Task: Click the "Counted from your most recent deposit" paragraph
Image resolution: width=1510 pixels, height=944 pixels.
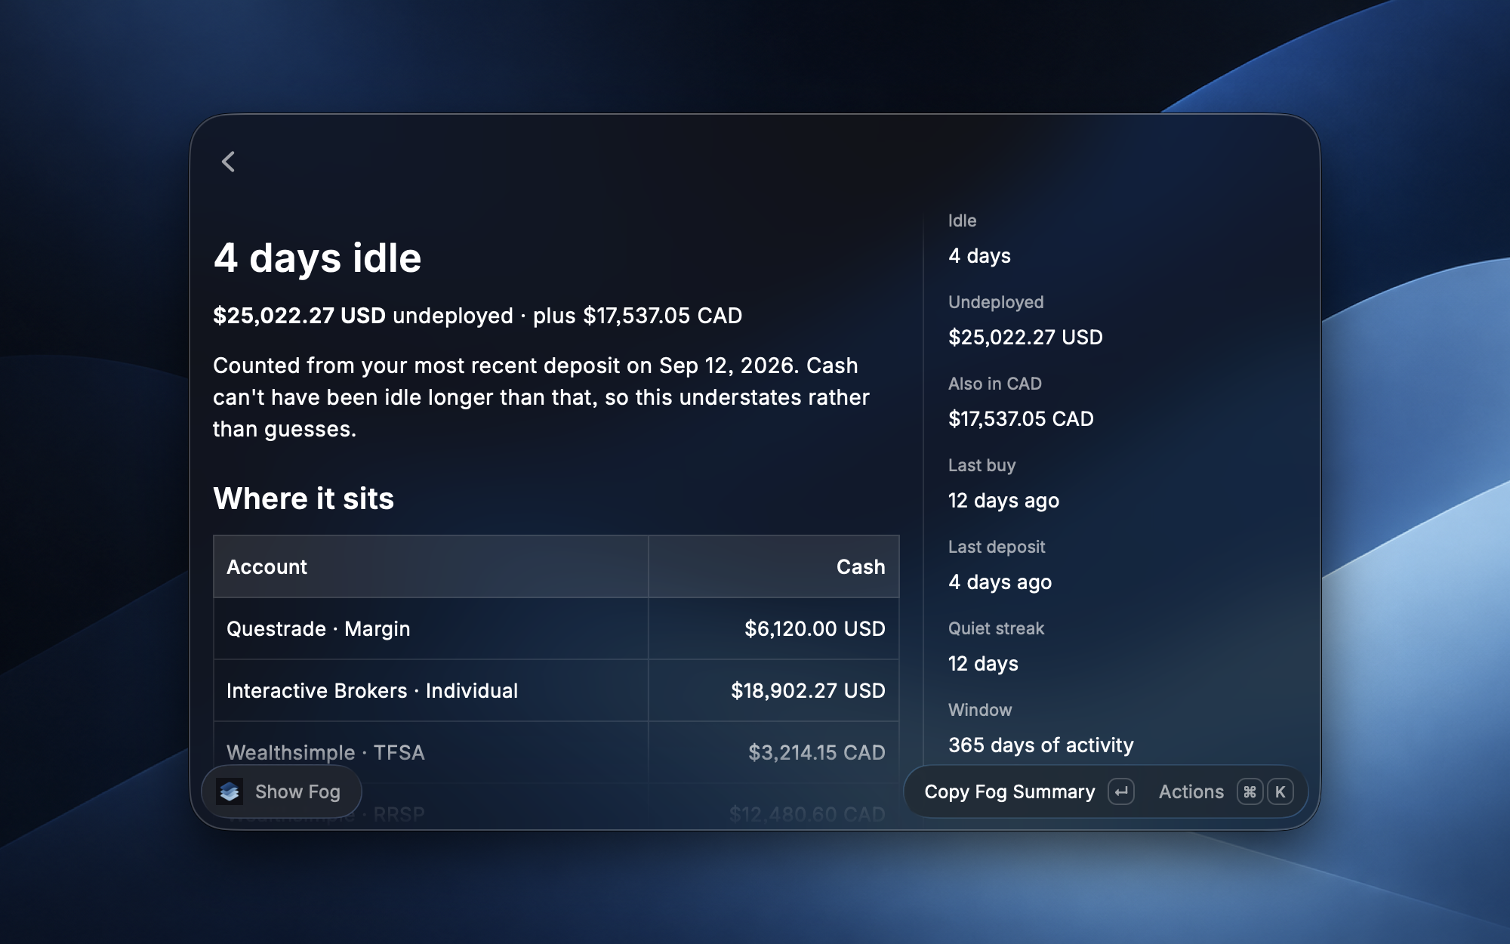Action: coord(541,397)
